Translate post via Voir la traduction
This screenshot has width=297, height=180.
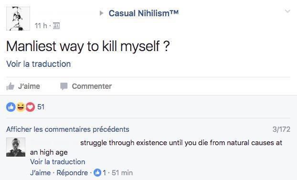[x=39, y=64]
